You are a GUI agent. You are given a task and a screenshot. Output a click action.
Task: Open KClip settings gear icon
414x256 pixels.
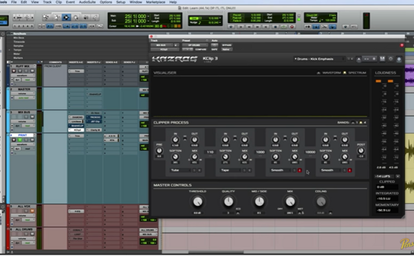(391, 59)
